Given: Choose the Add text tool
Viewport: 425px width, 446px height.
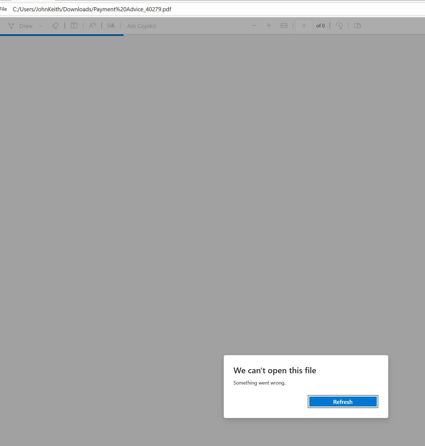Looking at the screenshot, I should click(x=74, y=26).
